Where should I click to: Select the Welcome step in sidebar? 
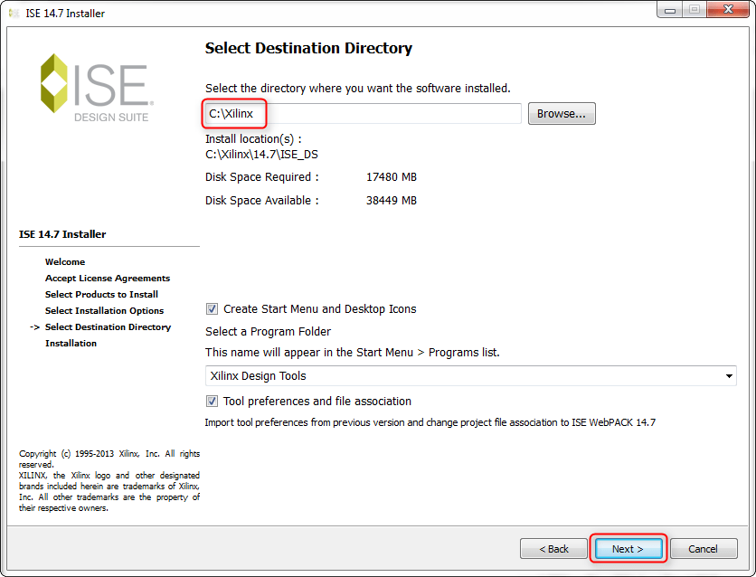click(65, 262)
